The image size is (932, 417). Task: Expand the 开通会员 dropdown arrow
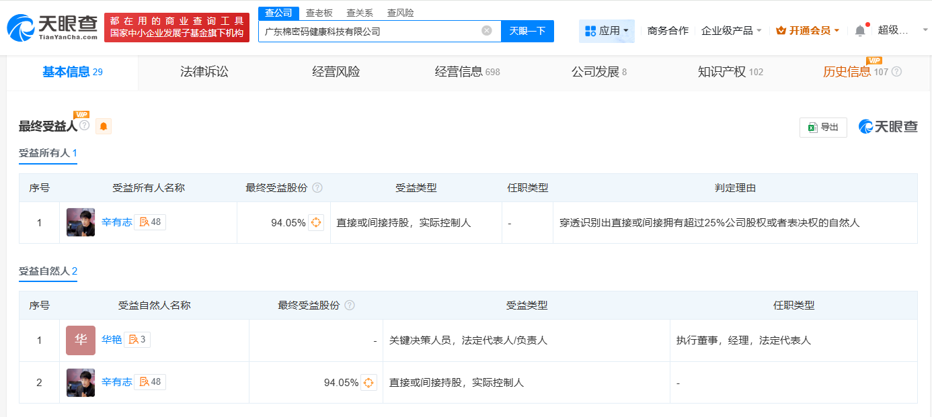[836, 30]
